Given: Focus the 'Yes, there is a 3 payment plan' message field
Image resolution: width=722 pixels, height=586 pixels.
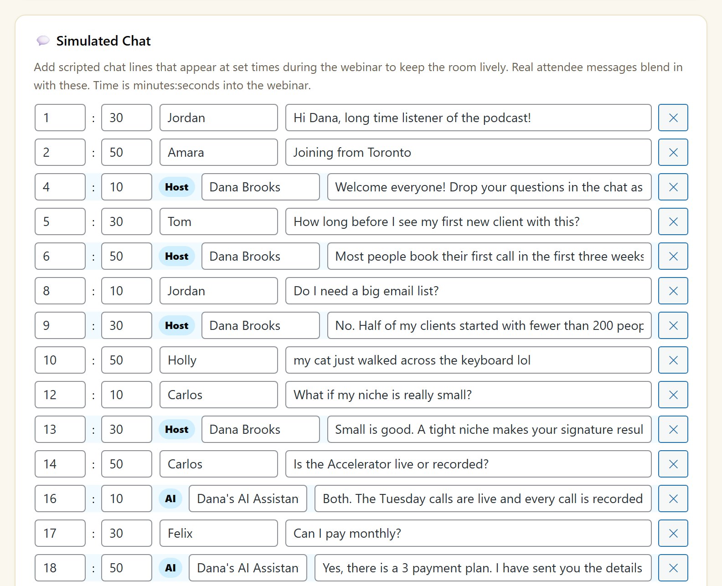Looking at the screenshot, I should pos(483,568).
